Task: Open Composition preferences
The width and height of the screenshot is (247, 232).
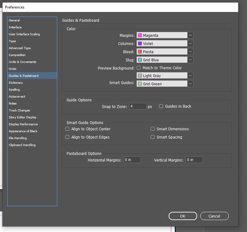Action: coord(32,55)
